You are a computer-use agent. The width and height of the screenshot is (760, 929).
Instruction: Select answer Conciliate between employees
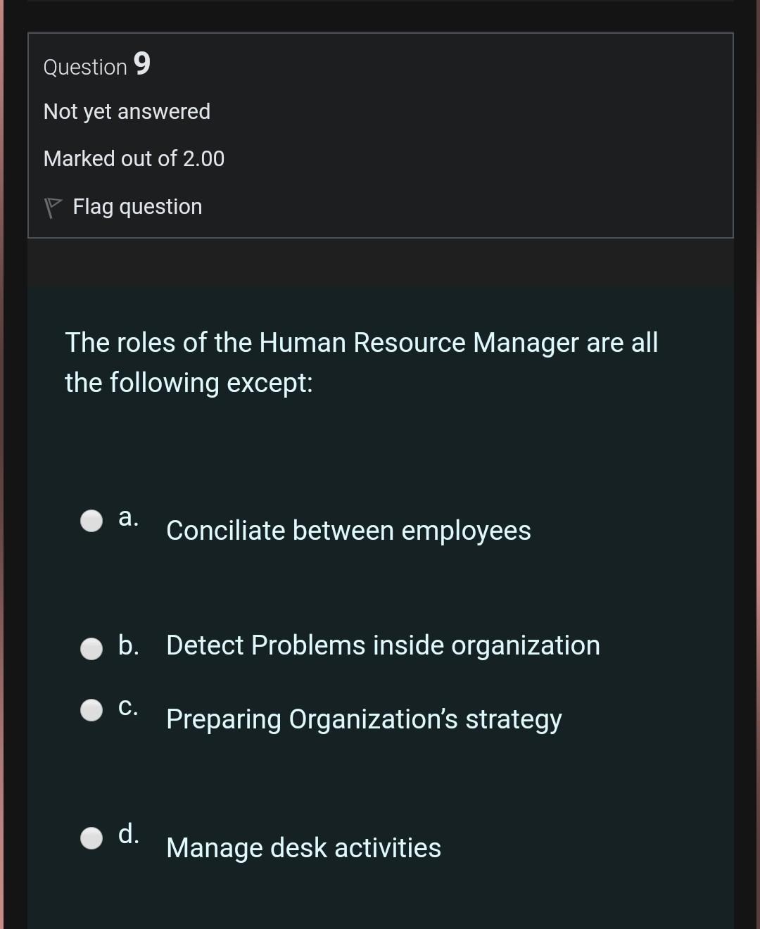click(x=348, y=531)
